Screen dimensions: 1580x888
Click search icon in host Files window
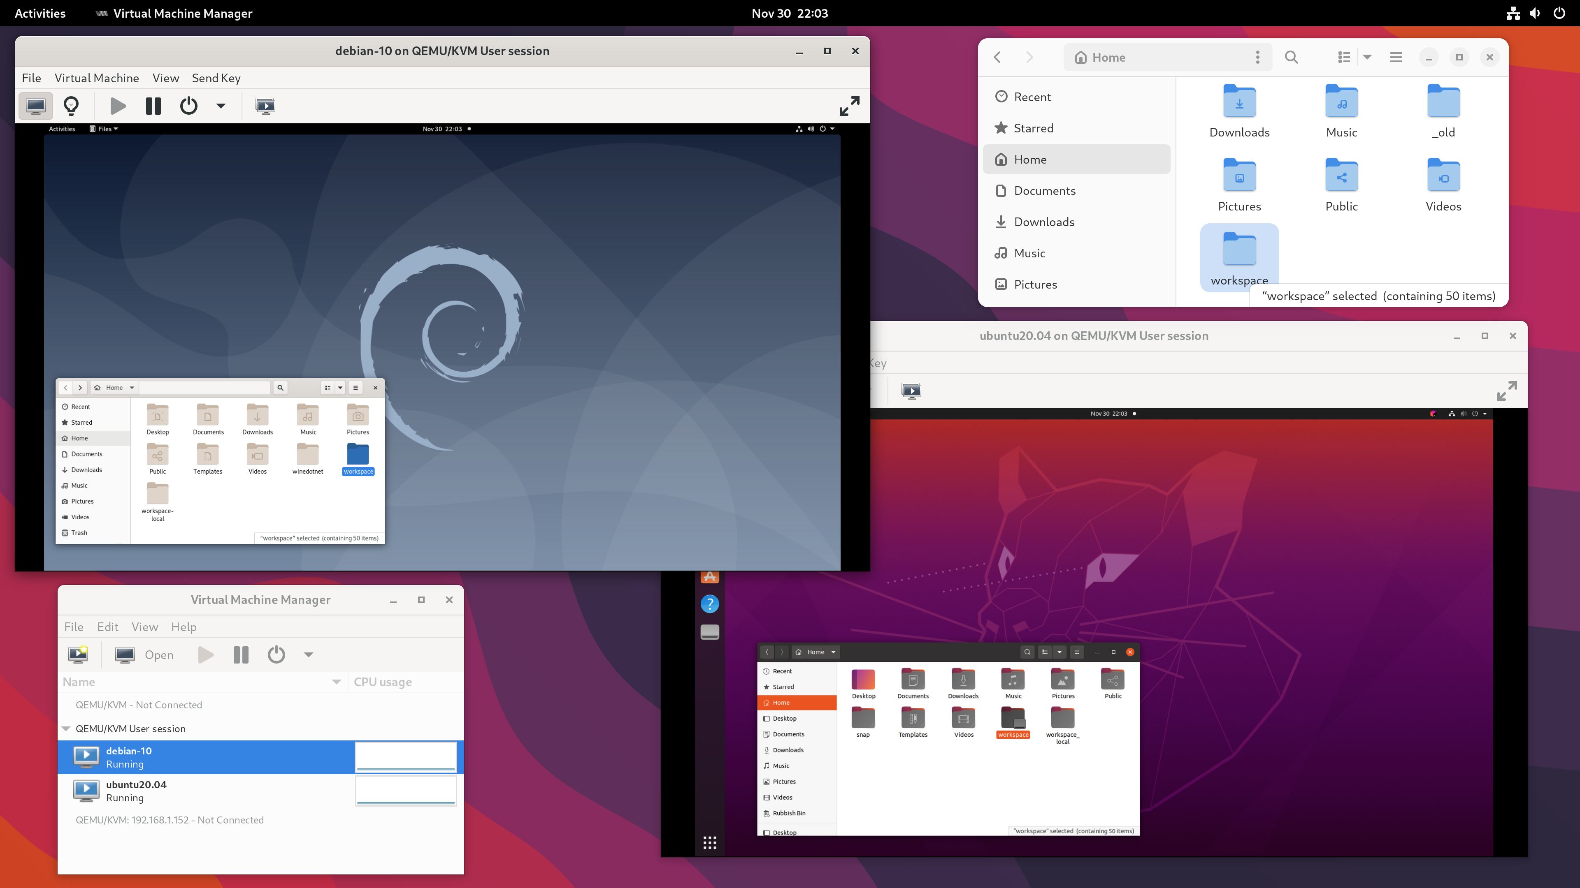(x=1291, y=57)
